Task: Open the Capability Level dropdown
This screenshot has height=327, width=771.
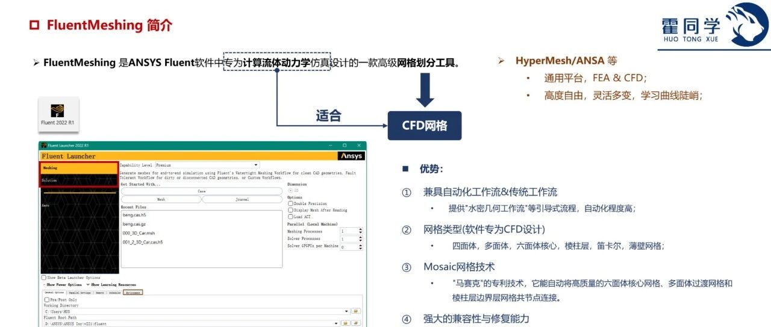Action: (207, 165)
